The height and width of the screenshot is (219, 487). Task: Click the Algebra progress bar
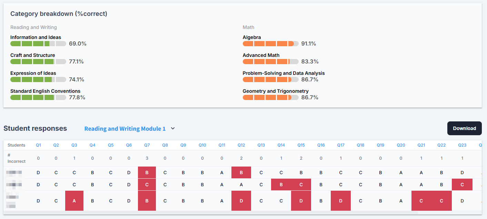point(271,44)
